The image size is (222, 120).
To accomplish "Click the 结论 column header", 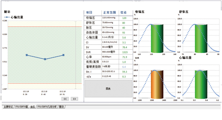I will tap(124, 12).
